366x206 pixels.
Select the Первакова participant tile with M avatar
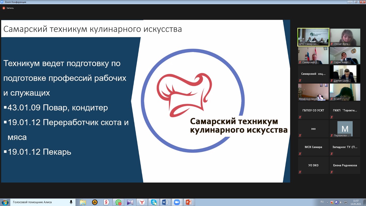click(345, 129)
